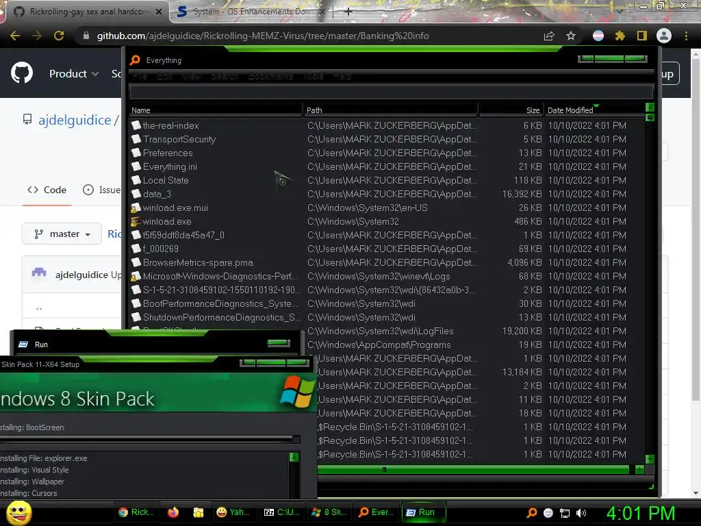Image resolution: width=701 pixels, height=526 pixels.
Task: Open the file explorer taskbar icon
Action: [198, 512]
